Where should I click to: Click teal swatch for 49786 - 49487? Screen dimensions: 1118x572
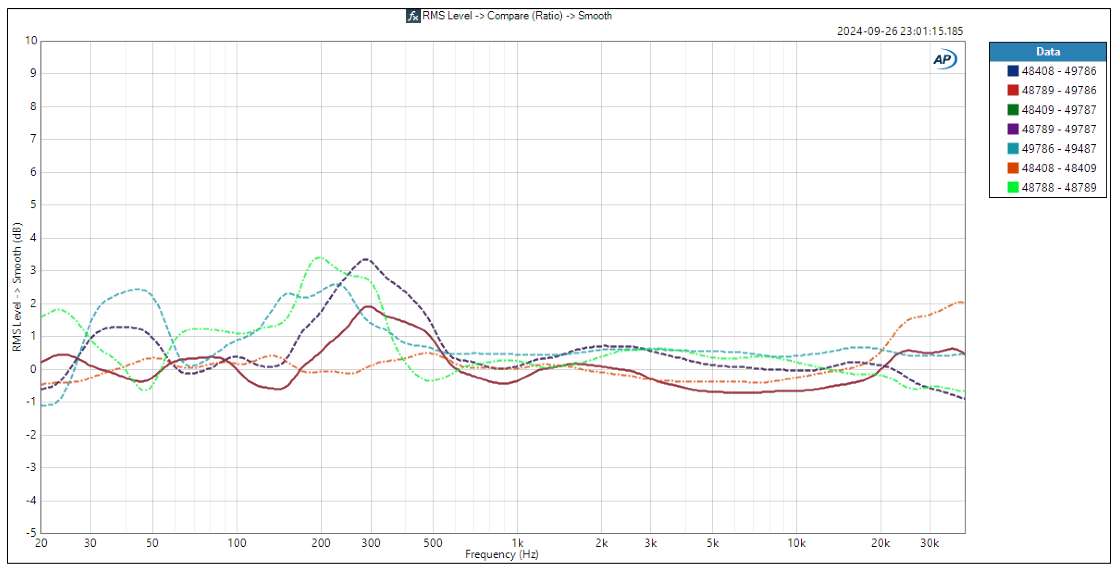[x=1013, y=148]
